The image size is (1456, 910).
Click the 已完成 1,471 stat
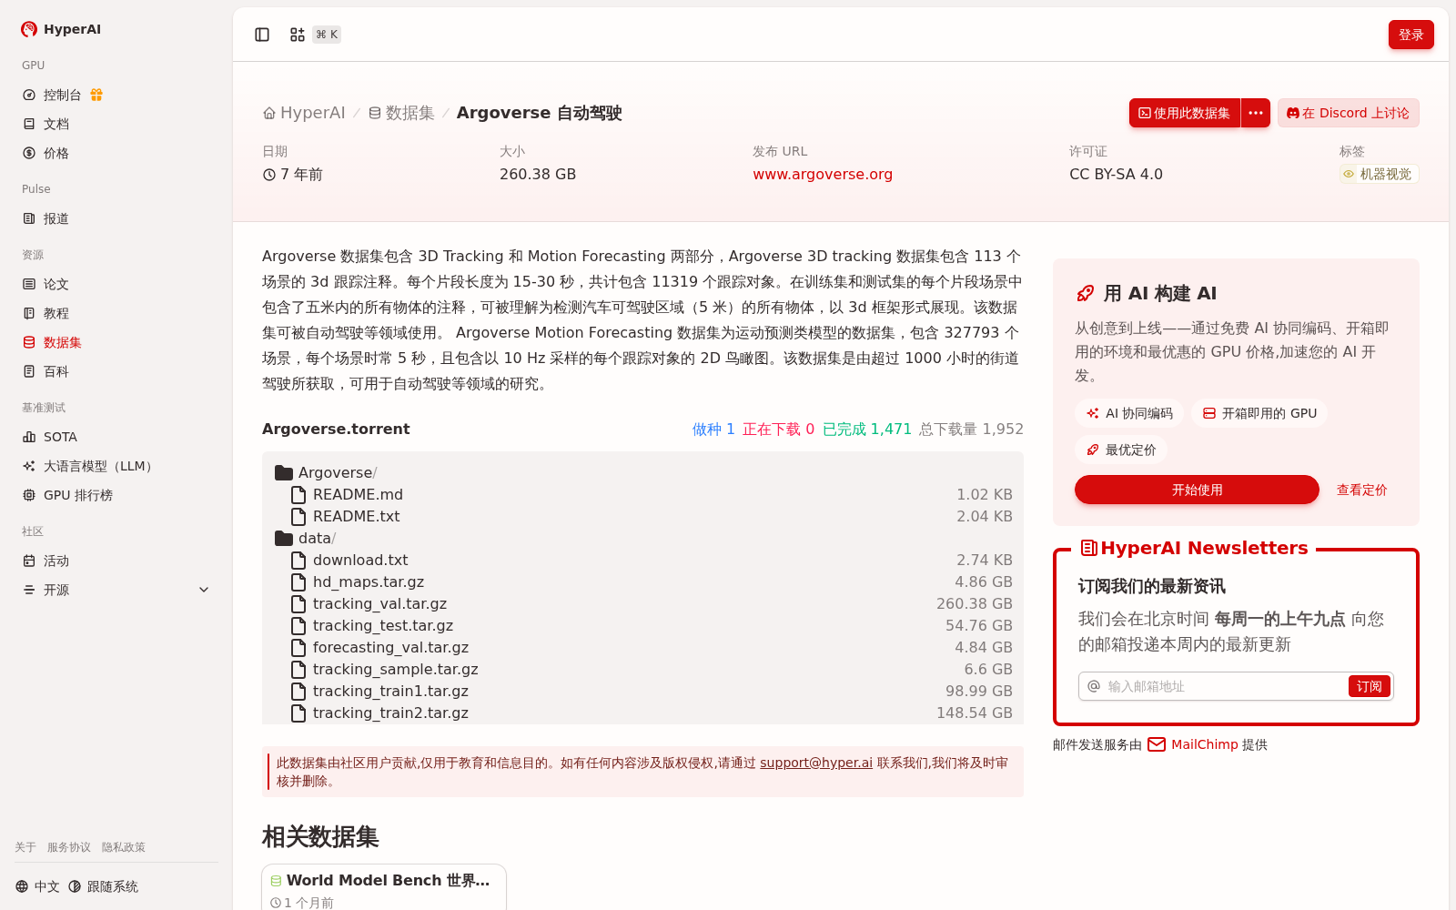(867, 430)
